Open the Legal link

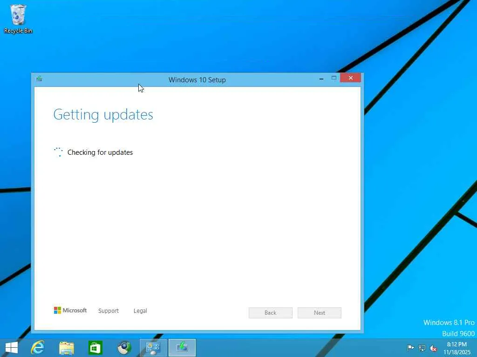click(x=140, y=311)
